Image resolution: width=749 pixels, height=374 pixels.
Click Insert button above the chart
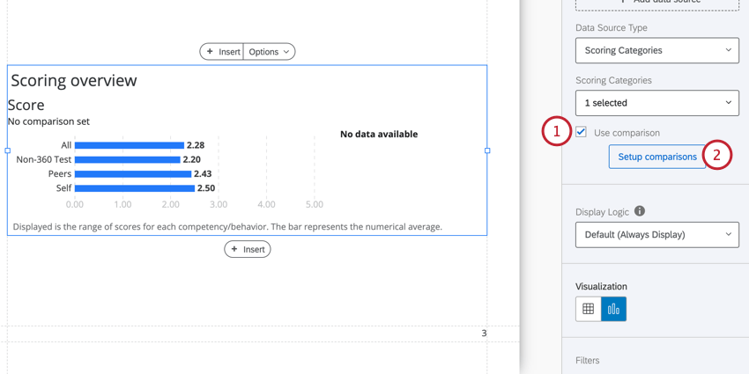coord(222,52)
